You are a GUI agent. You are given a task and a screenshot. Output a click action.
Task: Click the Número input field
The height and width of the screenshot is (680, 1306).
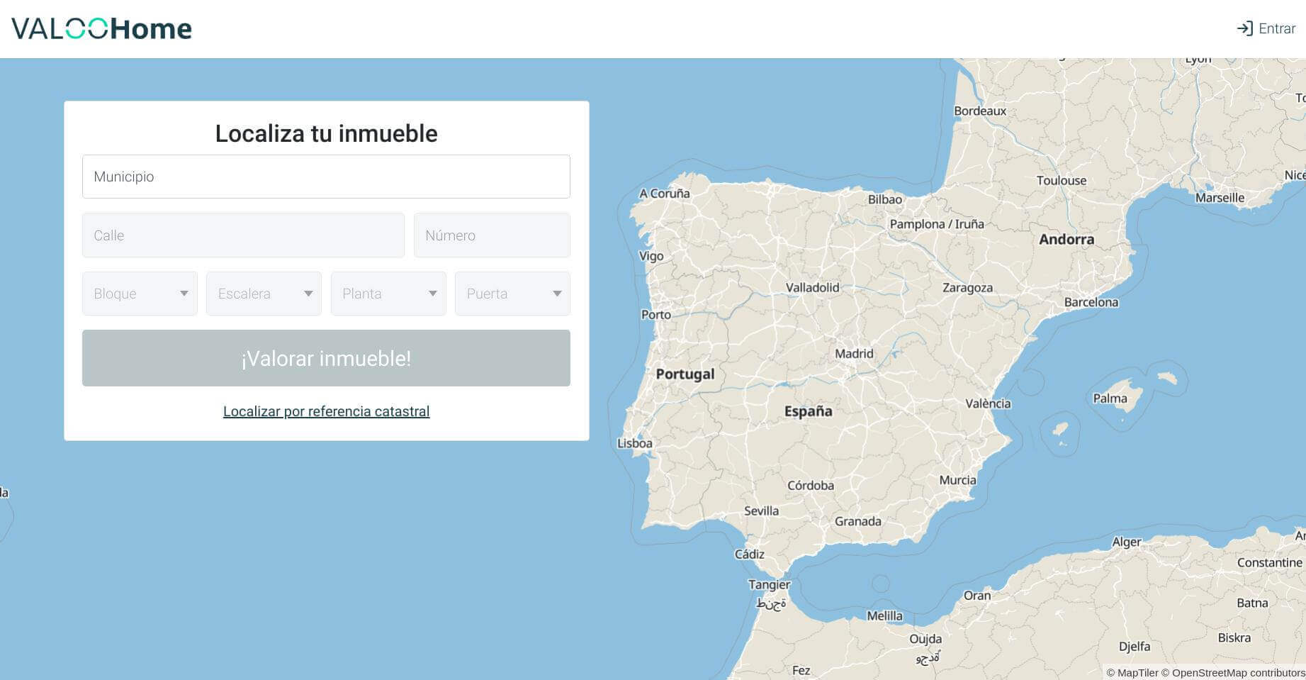(492, 235)
